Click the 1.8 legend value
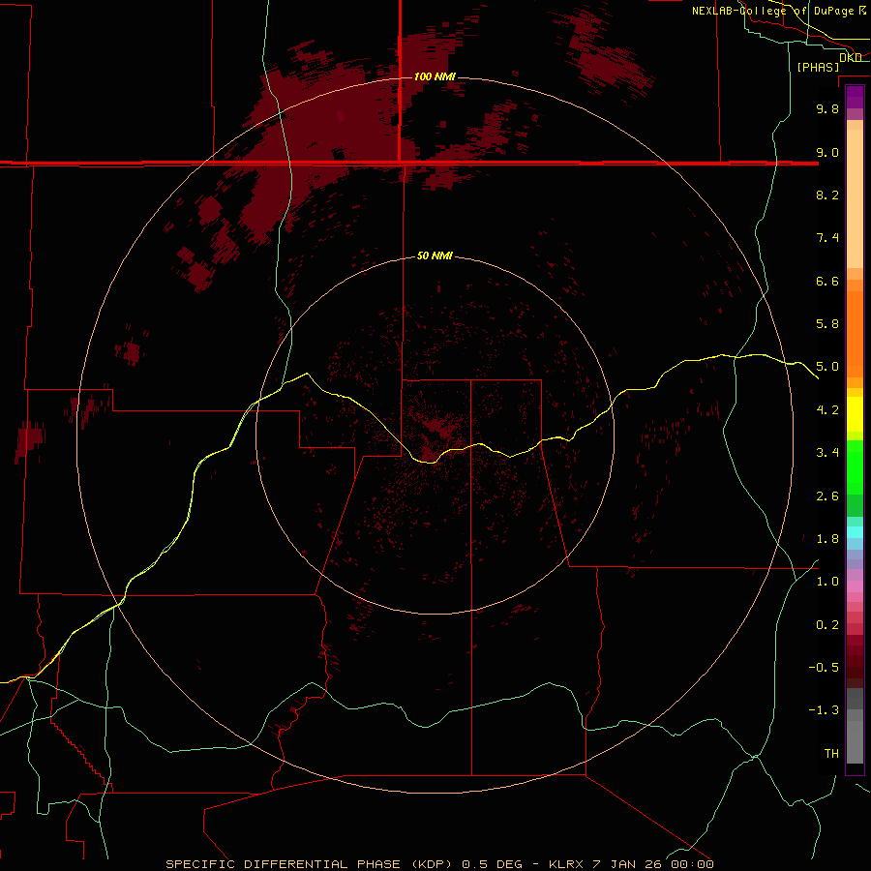The image size is (871, 871). (x=827, y=539)
